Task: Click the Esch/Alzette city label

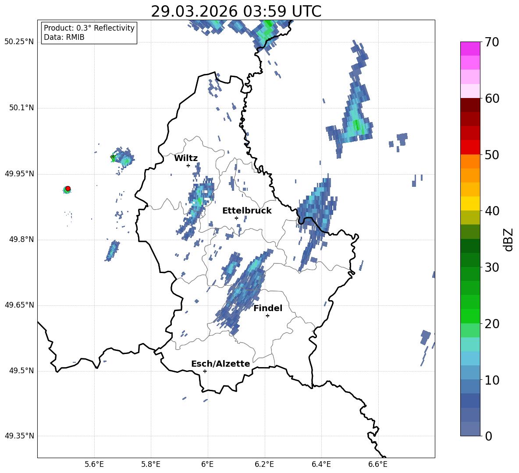Action: [x=221, y=364]
